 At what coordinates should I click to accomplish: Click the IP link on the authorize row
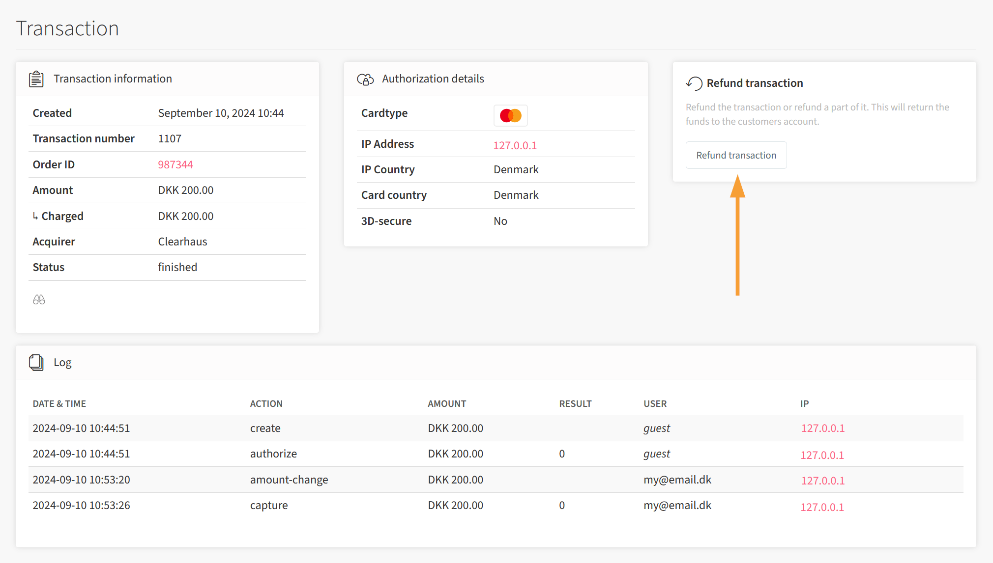click(x=822, y=455)
